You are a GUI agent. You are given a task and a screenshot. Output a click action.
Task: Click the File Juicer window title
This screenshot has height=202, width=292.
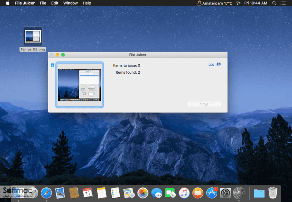138,55
